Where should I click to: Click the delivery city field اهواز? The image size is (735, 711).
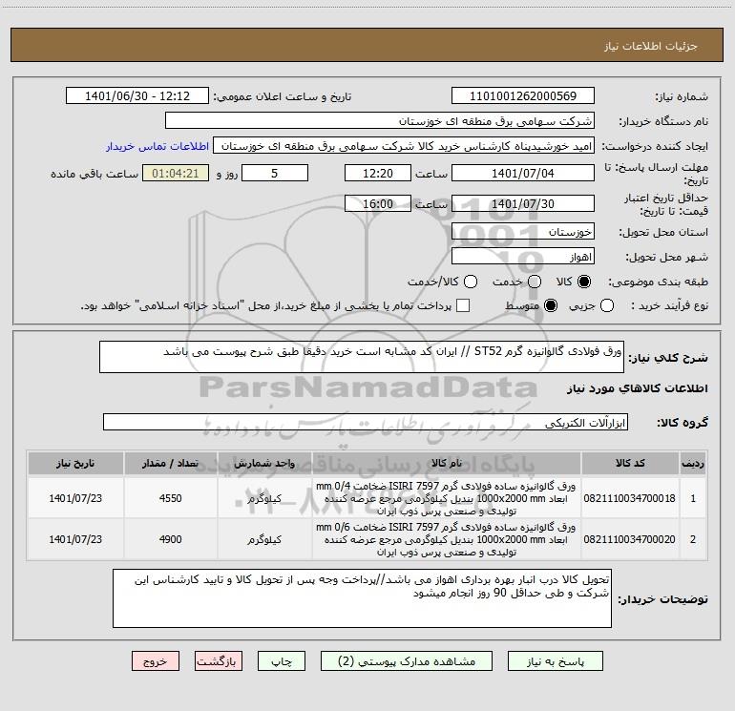click(523, 257)
